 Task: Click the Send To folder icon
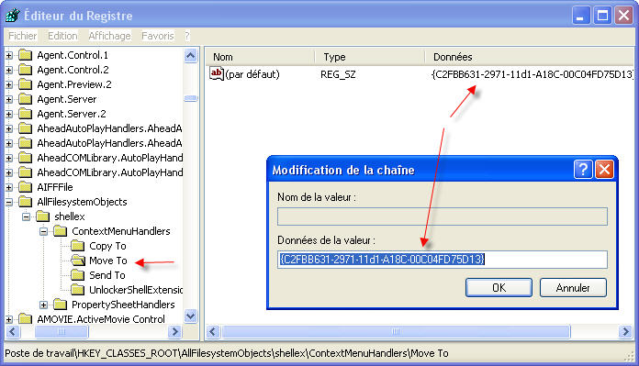77,275
